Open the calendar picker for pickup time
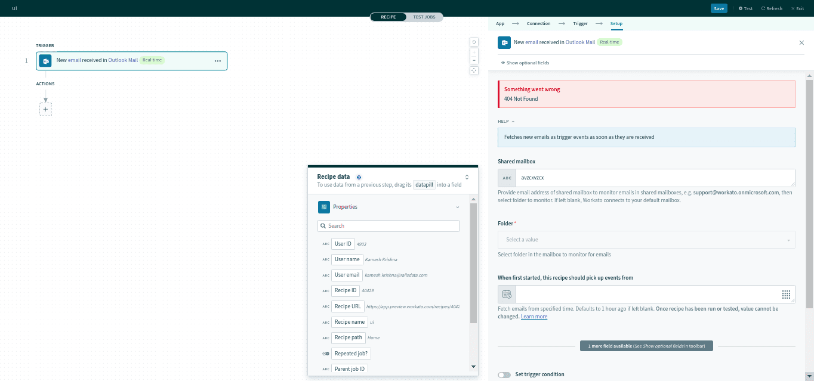Viewport: 814px width, 381px height. coord(506,293)
